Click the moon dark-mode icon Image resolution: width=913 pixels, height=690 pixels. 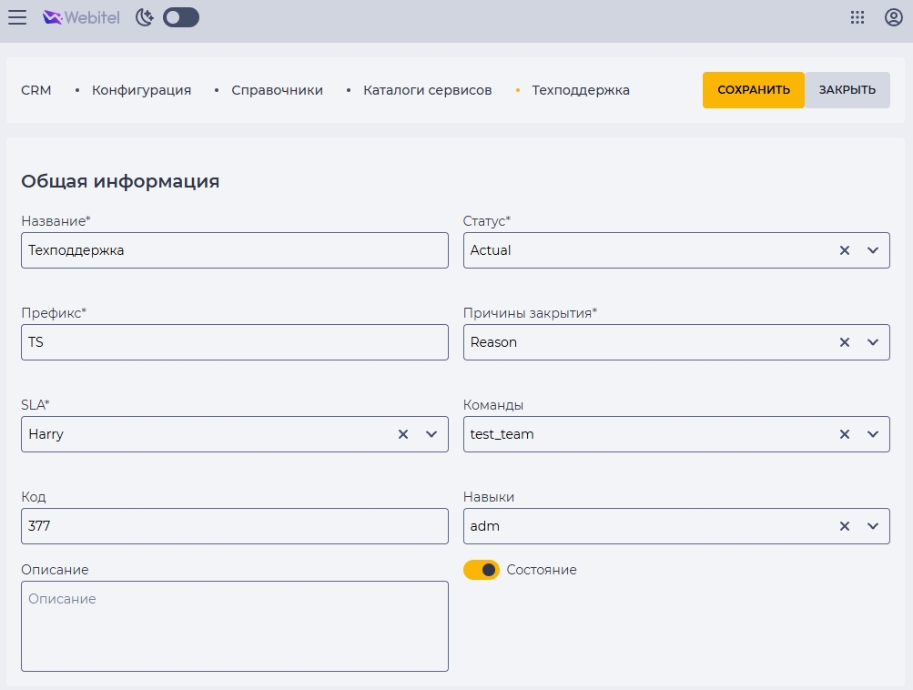[145, 17]
